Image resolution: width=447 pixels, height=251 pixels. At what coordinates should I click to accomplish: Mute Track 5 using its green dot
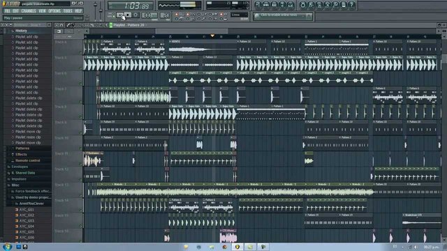pos(80,68)
